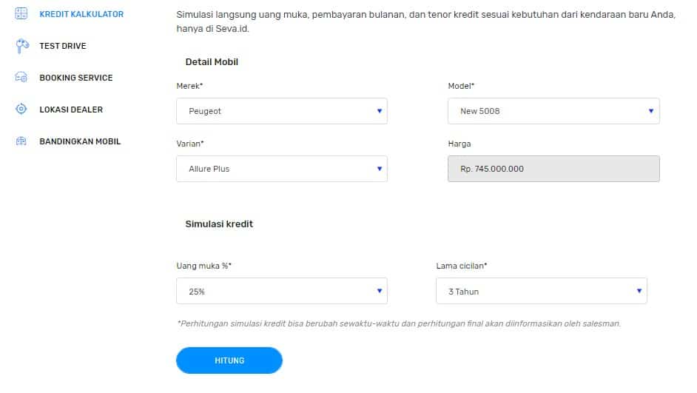The image size is (697, 393).
Task: Go to the Test Drive menu item
Action: tap(63, 46)
